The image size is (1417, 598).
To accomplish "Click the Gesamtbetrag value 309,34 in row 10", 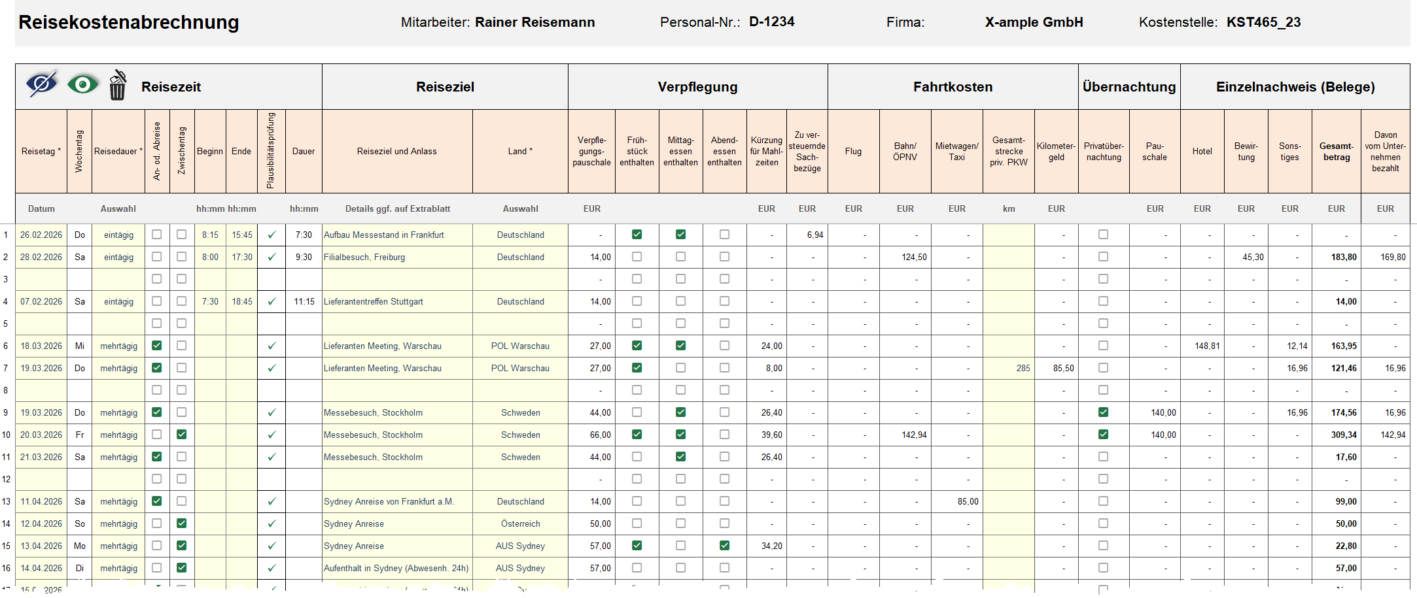I will [1342, 435].
